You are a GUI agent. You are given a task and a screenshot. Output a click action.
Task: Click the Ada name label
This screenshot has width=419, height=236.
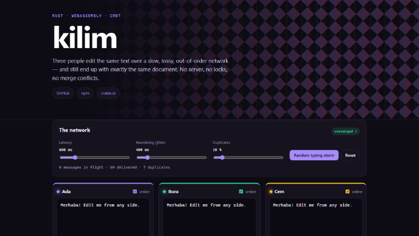click(x=66, y=192)
